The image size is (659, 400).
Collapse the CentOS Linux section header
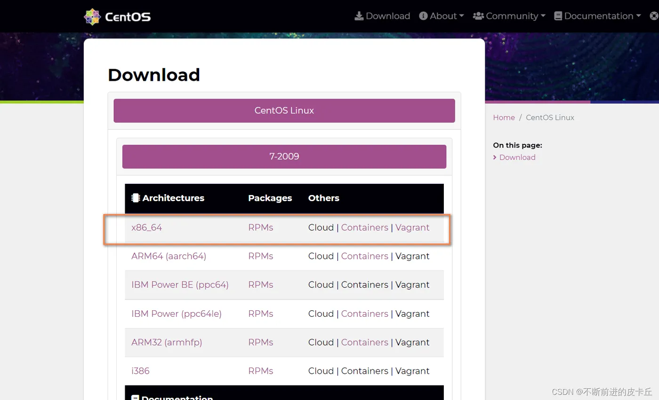click(284, 110)
